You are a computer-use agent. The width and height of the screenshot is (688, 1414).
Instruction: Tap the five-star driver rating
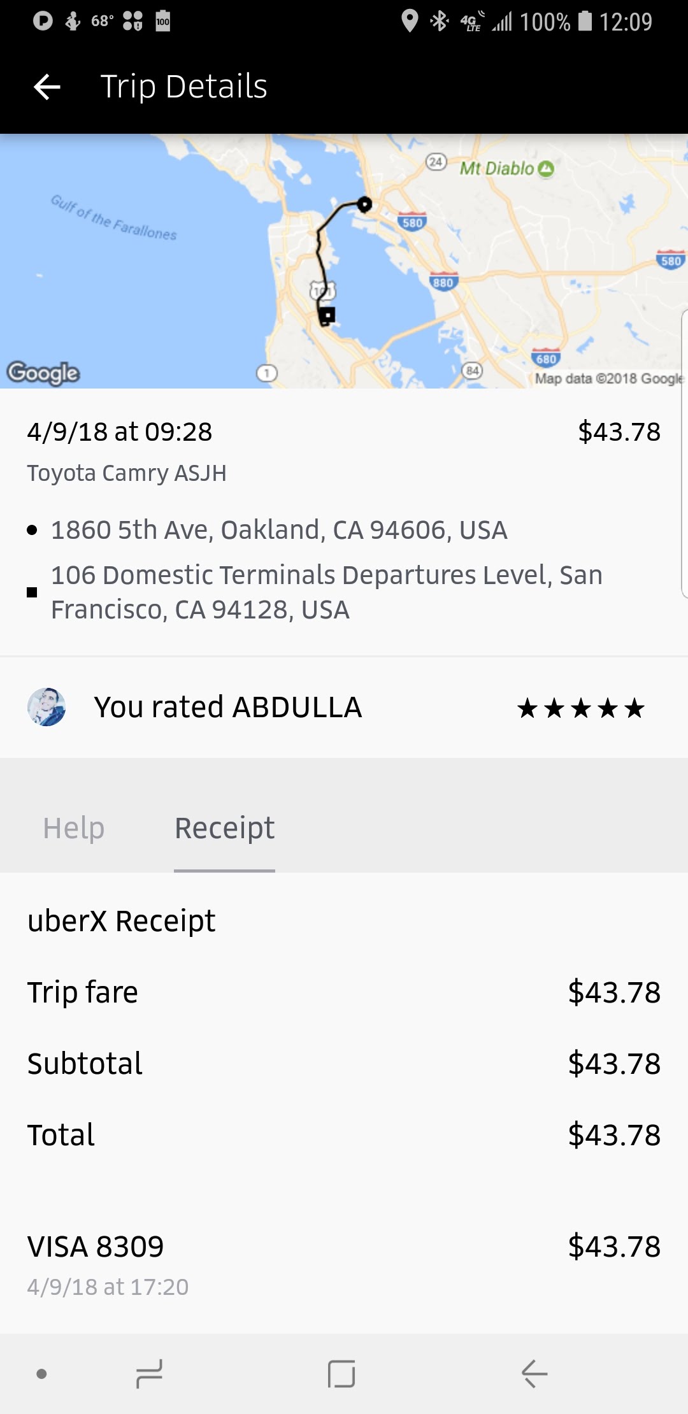click(x=580, y=708)
